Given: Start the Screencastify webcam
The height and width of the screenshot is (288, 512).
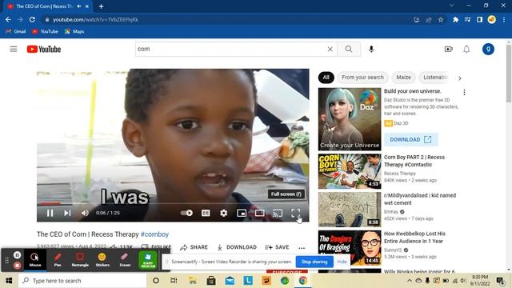Looking at the screenshot, I should tap(148, 259).
